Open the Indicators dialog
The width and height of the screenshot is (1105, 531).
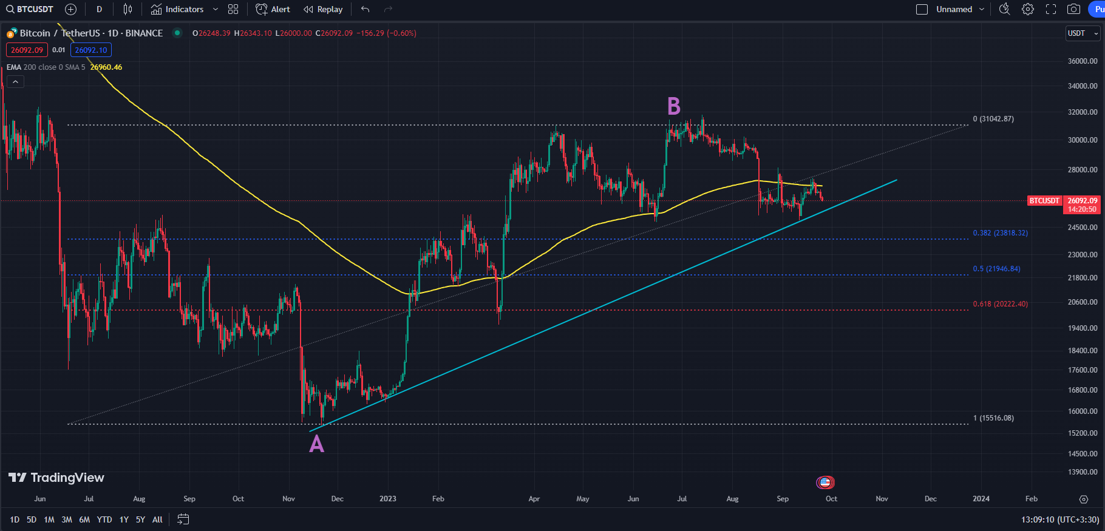(177, 9)
